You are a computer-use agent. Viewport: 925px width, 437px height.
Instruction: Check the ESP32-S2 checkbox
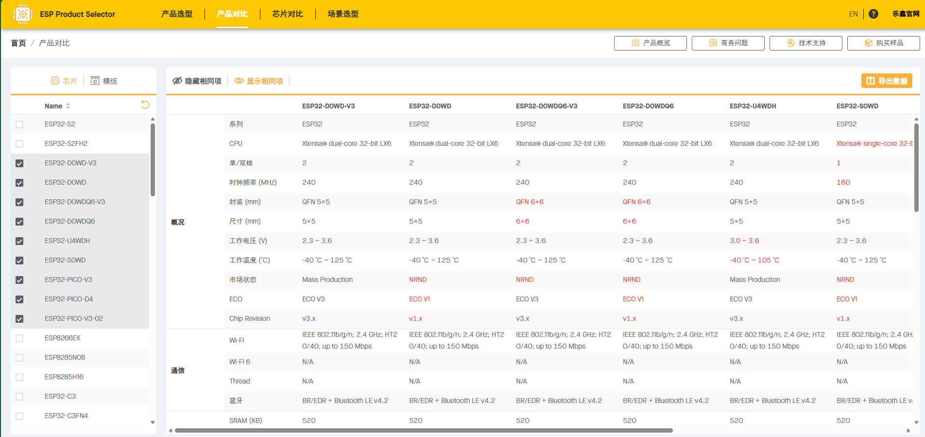(x=19, y=124)
